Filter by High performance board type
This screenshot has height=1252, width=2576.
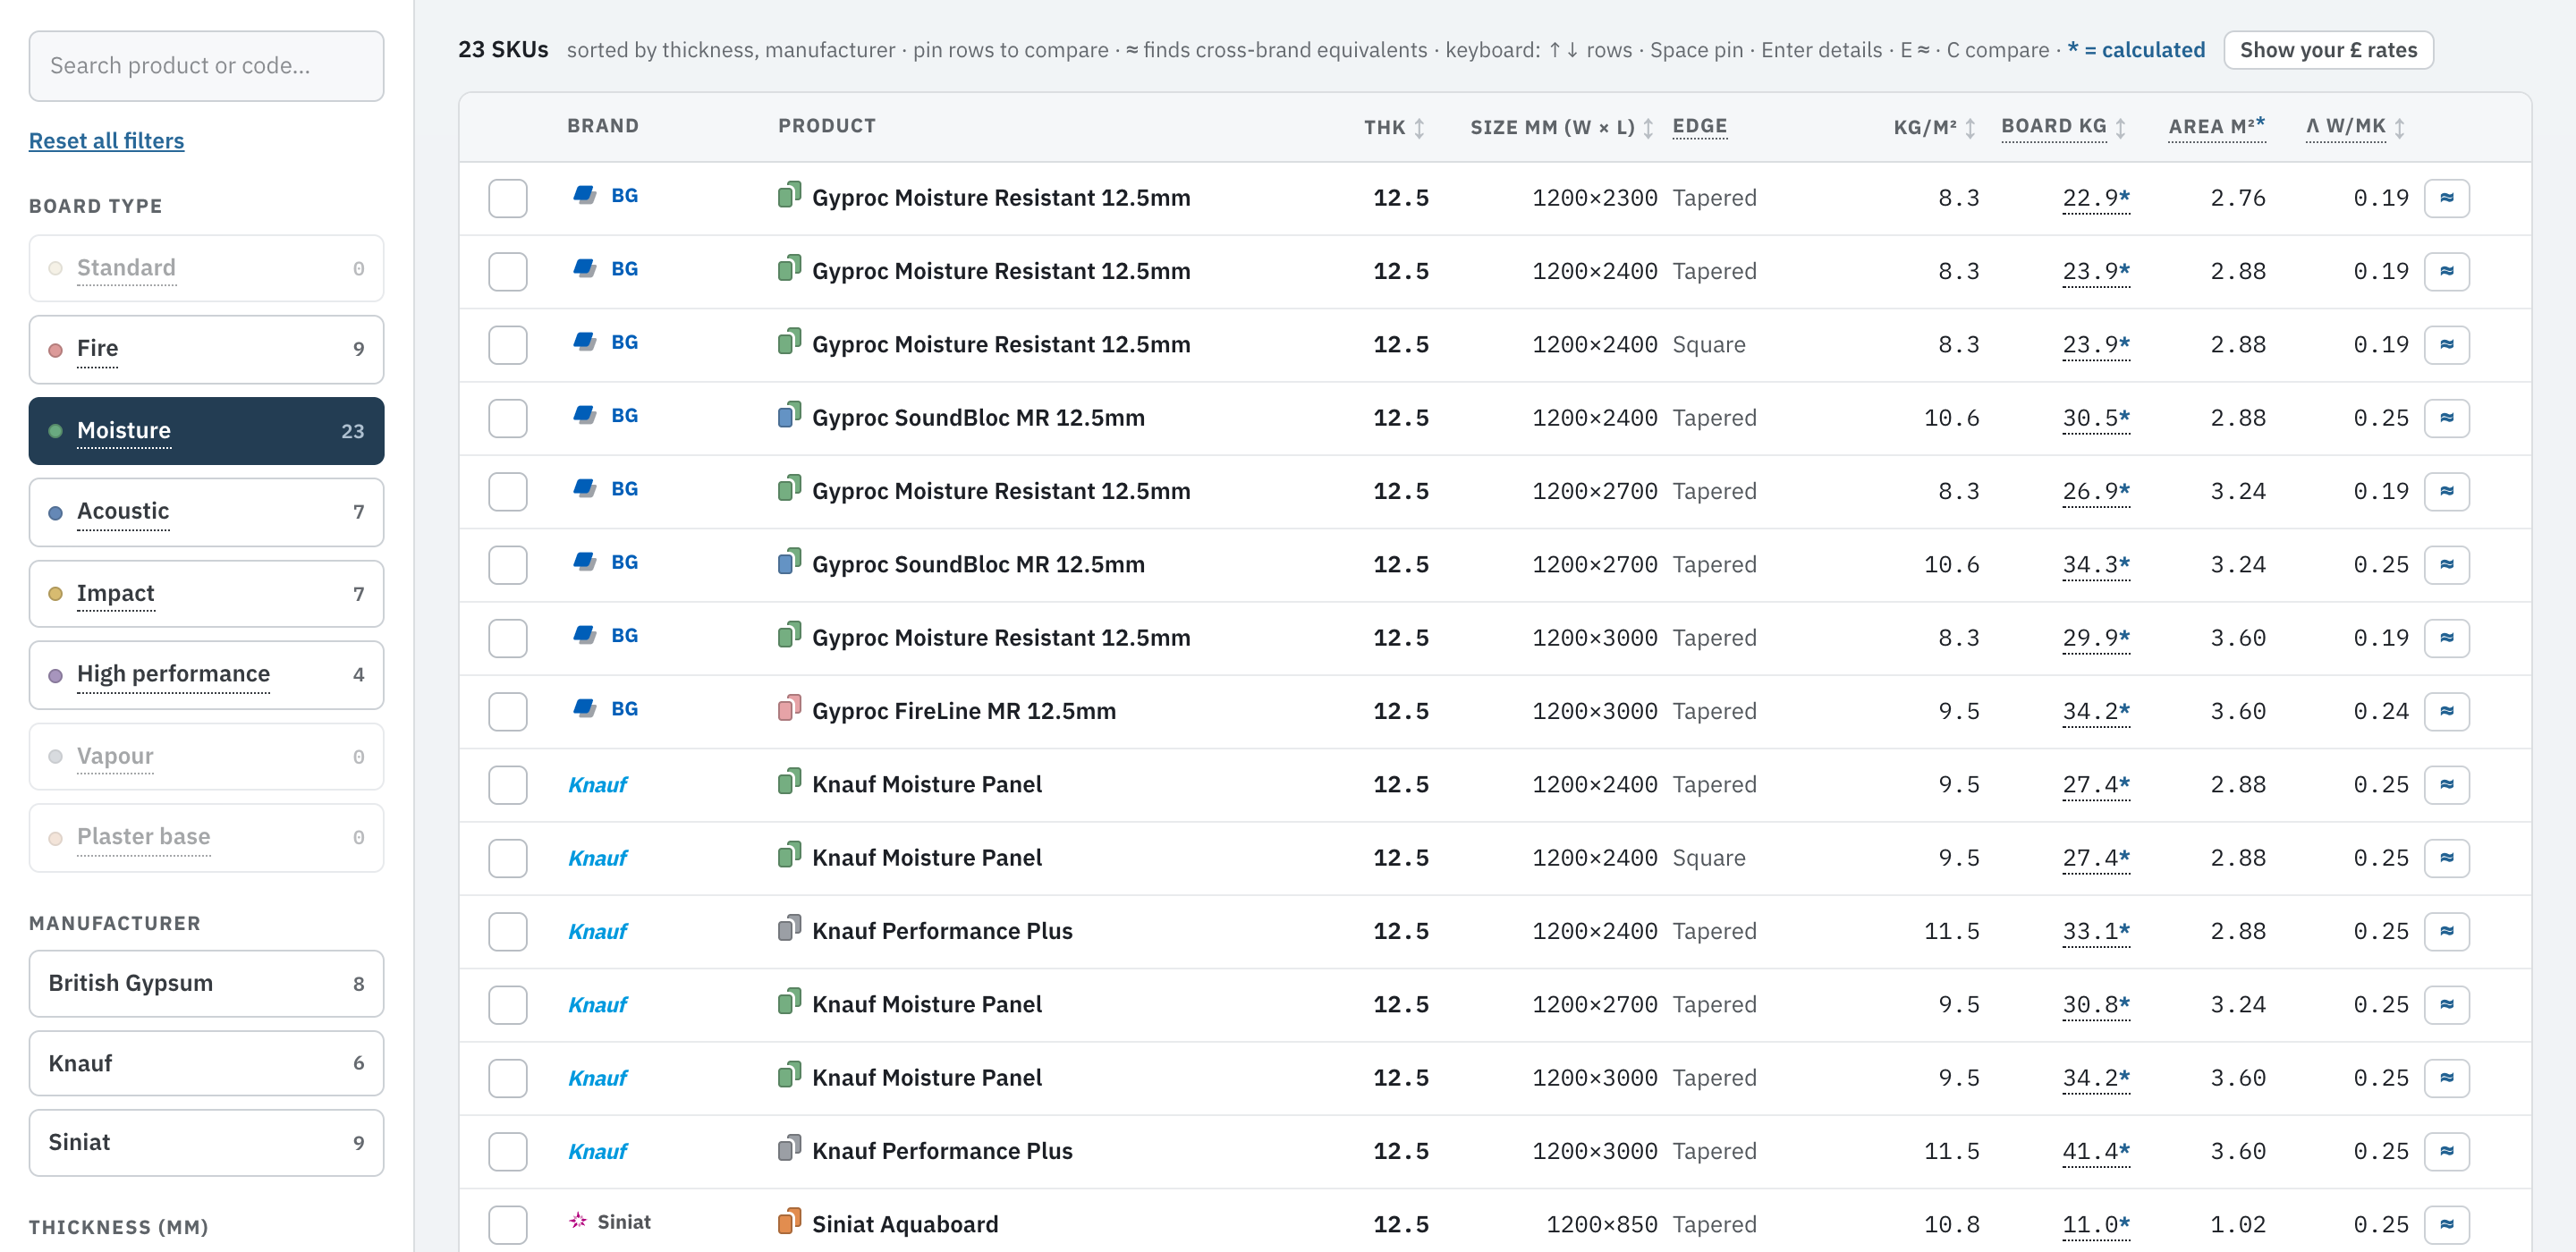pyautogui.click(x=206, y=675)
